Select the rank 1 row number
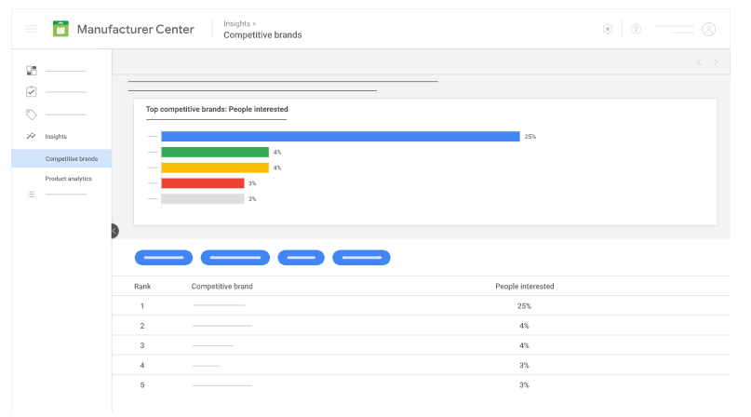This screenshot has width=751, height=417. [142, 306]
